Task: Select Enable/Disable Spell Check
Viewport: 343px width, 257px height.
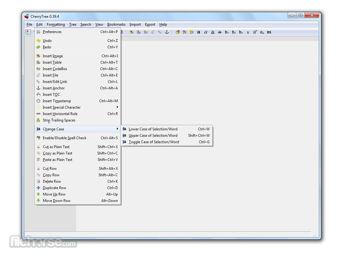Action: click(78, 138)
